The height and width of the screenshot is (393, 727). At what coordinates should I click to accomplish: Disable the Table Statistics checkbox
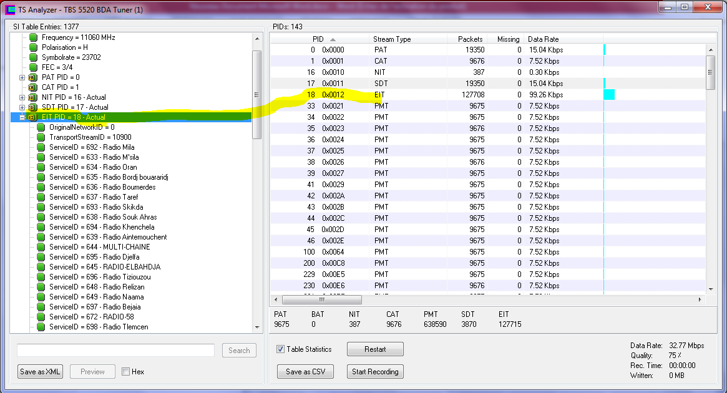(281, 349)
